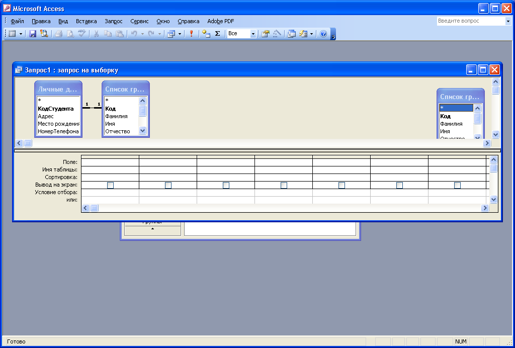
Task: Open the Файл menu
Action: pyautogui.click(x=18, y=21)
